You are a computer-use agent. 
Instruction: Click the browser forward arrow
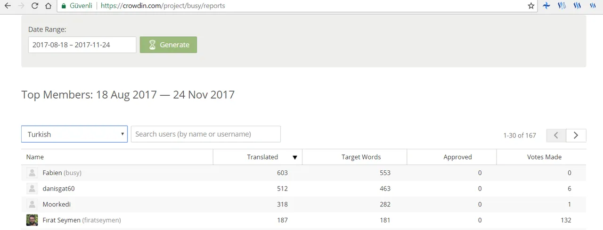pos(21,6)
